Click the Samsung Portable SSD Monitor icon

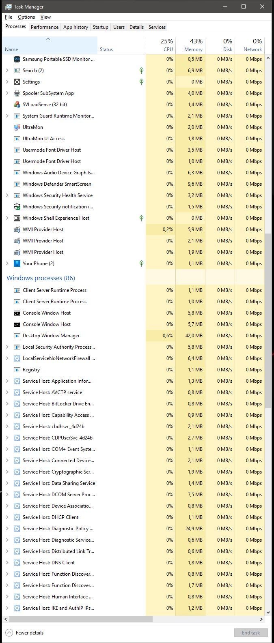(x=17, y=59)
